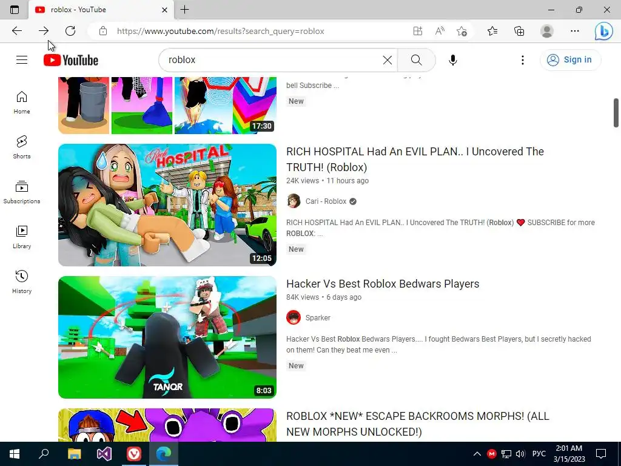Open network status icon in tray

(x=506, y=454)
